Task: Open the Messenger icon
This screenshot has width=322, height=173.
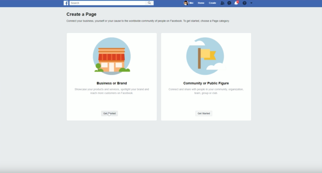Action: coord(229,3)
